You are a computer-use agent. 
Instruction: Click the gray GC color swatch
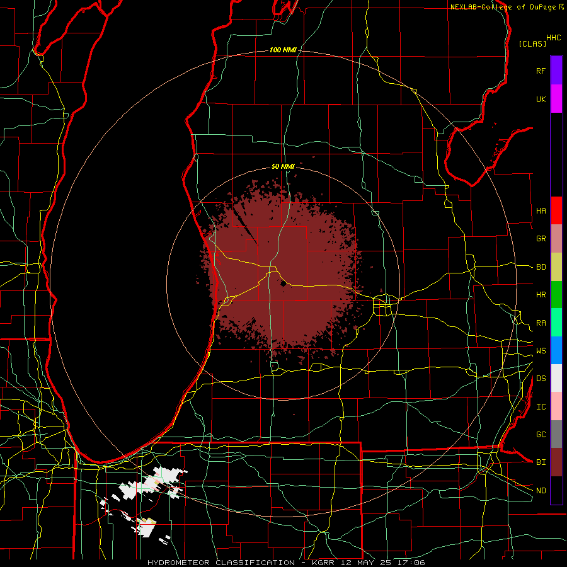(556, 434)
